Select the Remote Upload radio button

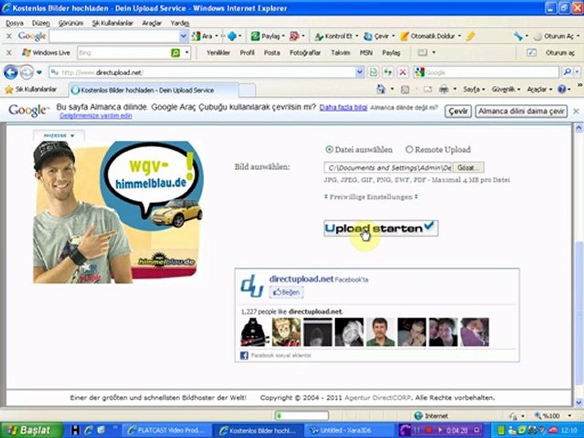coord(409,150)
